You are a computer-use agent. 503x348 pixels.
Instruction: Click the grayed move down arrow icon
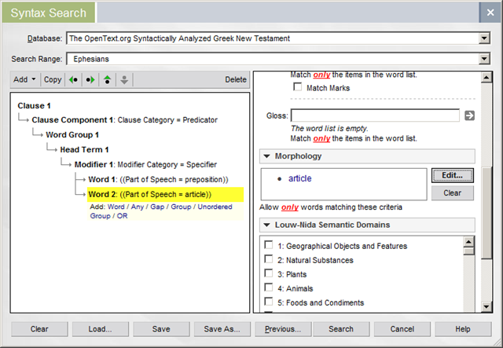click(x=123, y=79)
